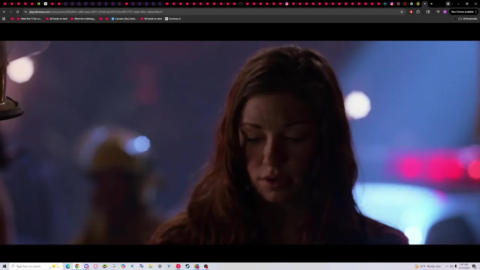The image size is (480, 270).
Task: Open the weather 61°F Mostly clear widget
Action: [x=428, y=266]
